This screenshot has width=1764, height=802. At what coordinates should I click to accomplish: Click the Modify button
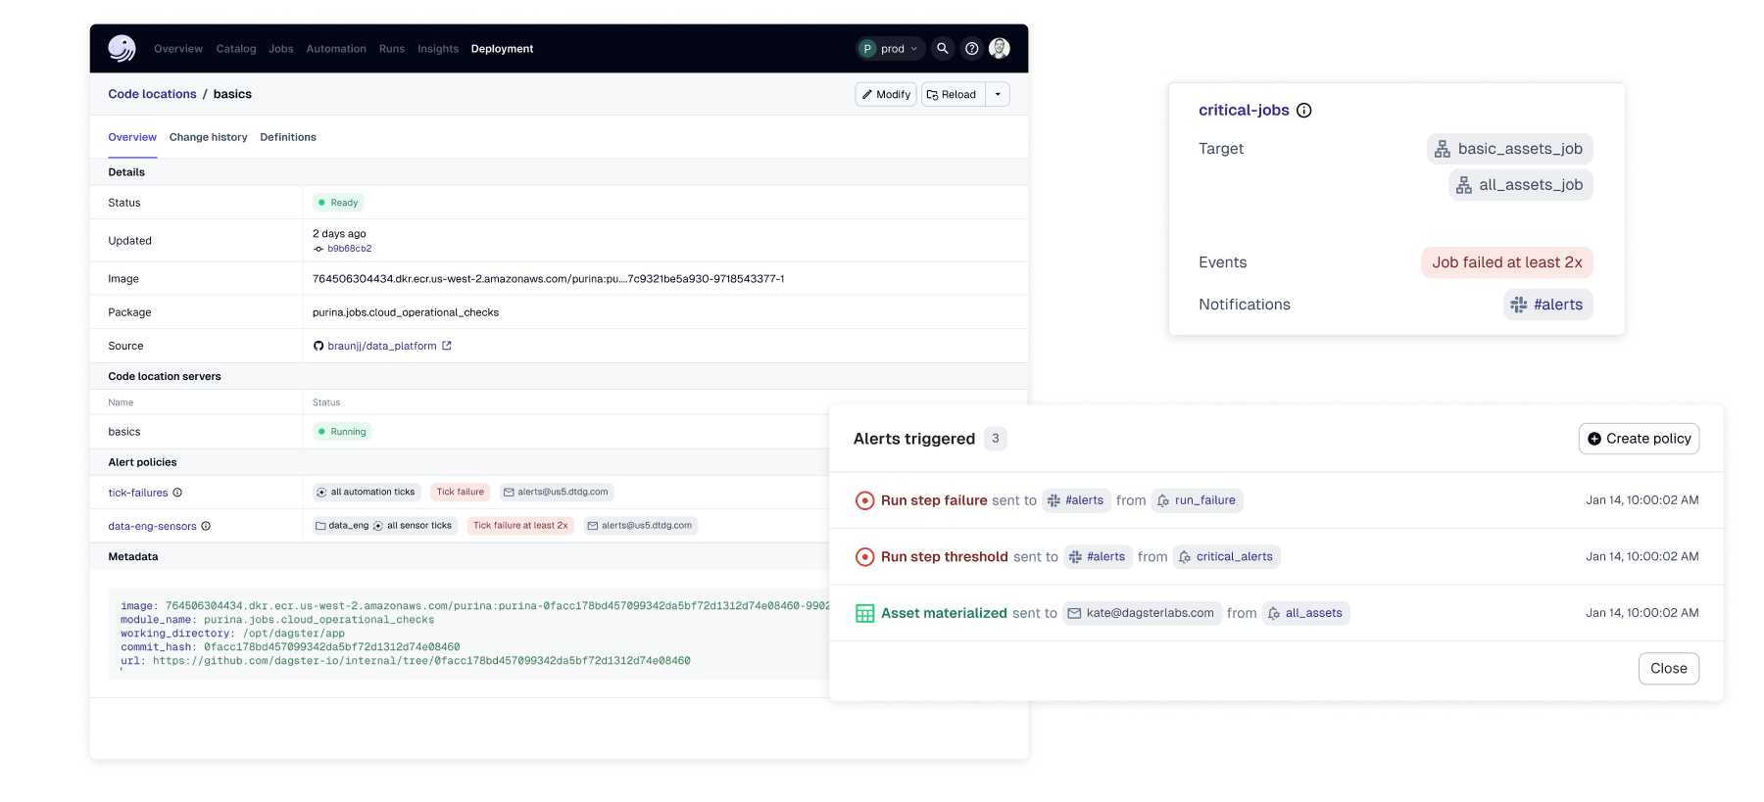tap(886, 94)
